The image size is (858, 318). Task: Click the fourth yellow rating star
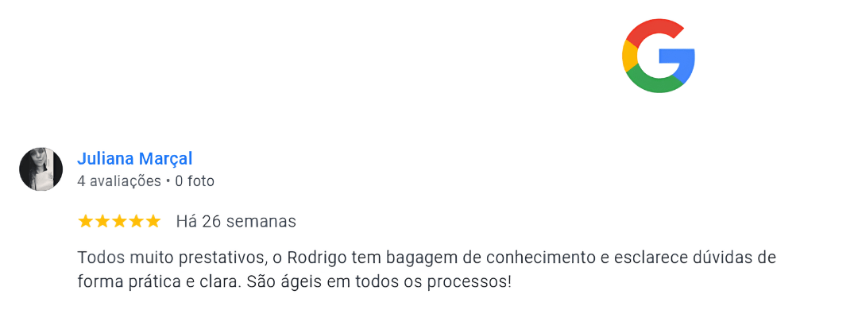point(136,221)
